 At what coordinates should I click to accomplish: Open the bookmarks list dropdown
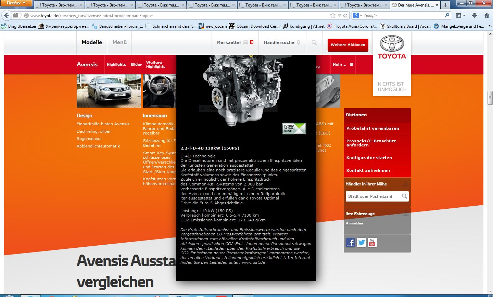460,15
